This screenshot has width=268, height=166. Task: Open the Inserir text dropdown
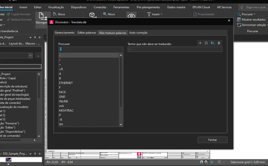pos(154,14)
